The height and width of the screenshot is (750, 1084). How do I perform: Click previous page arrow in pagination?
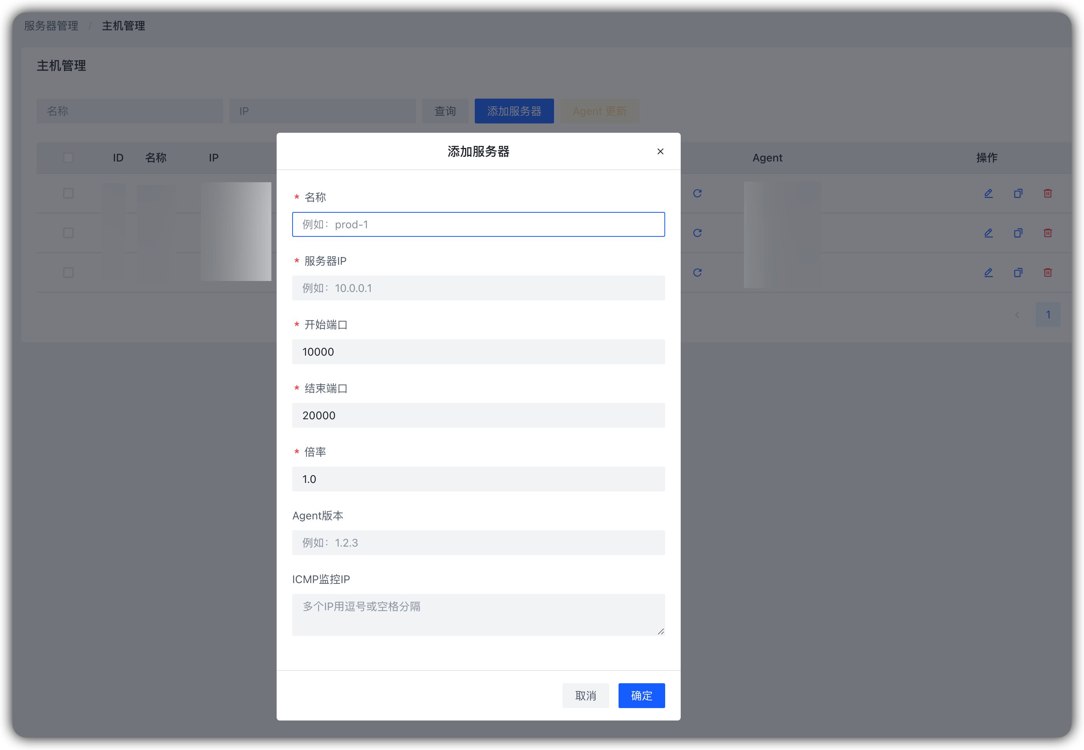coord(1017,315)
